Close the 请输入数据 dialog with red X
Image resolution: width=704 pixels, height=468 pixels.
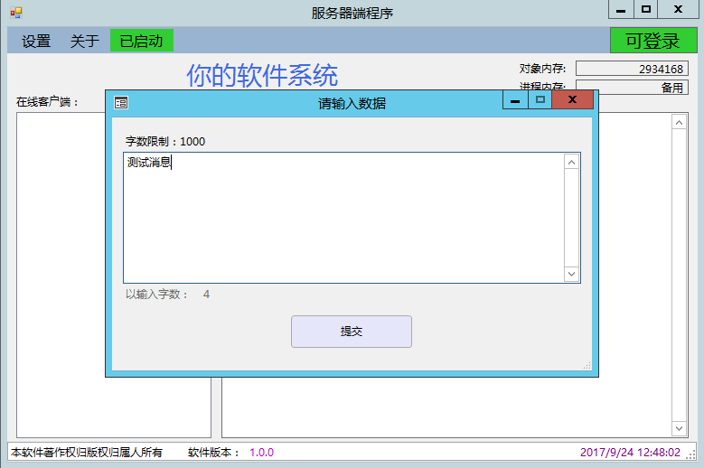[x=572, y=100]
